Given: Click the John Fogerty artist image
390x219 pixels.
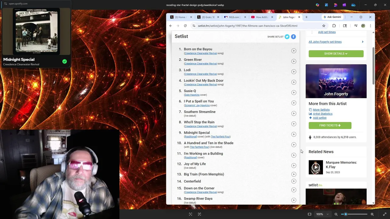Looking at the screenshot, I should pyautogui.click(x=336, y=81).
